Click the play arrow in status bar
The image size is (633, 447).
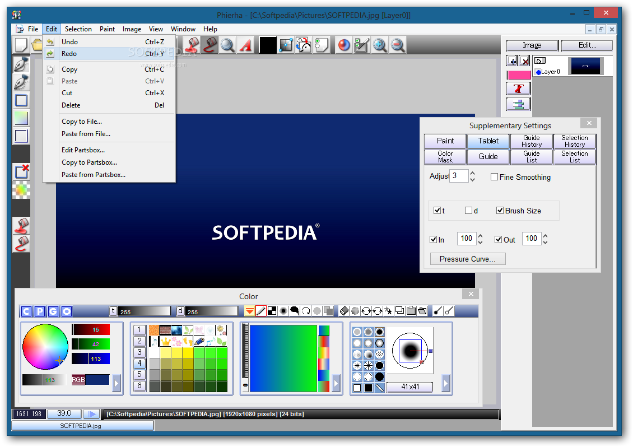click(92, 414)
